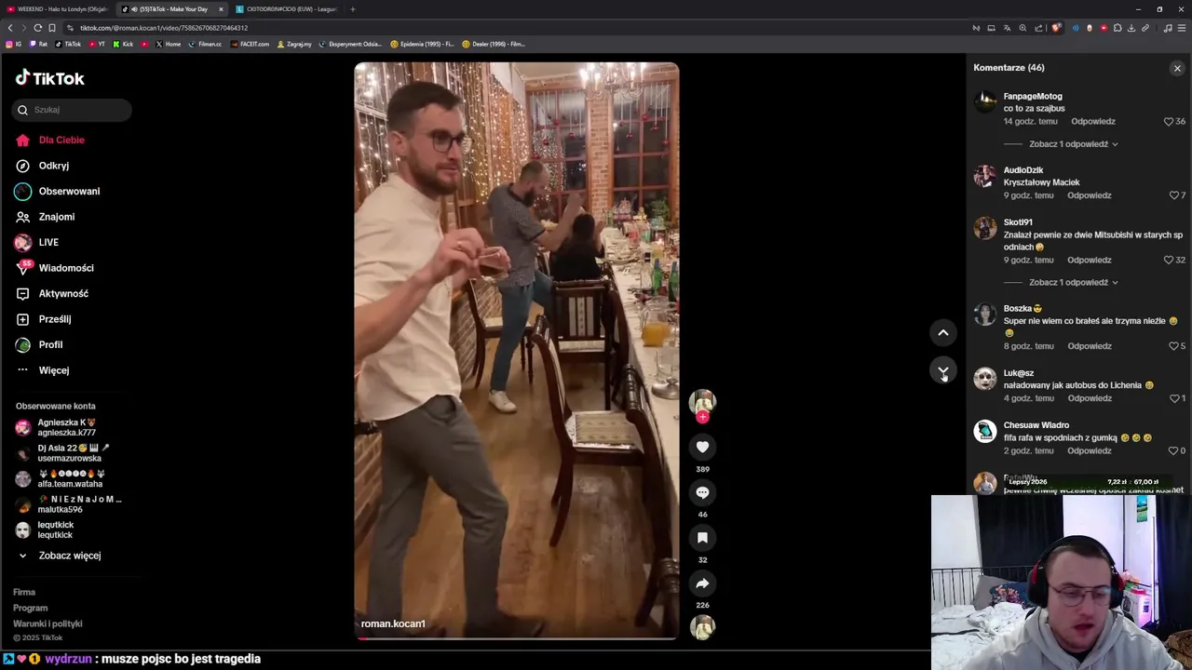The height and width of the screenshot is (670, 1192).
Task: Open Warunki i polityki footer link
Action: 47,623
